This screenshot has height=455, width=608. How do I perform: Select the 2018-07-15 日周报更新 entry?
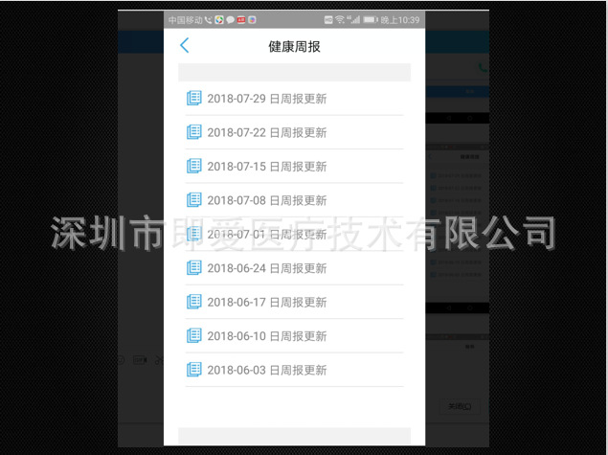pyautogui.click(x=294, y=167)
